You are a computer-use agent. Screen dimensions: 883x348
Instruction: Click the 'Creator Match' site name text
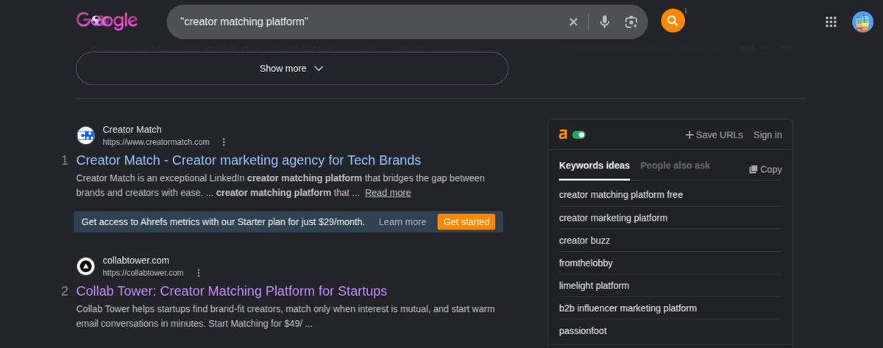tap(132, 129)
